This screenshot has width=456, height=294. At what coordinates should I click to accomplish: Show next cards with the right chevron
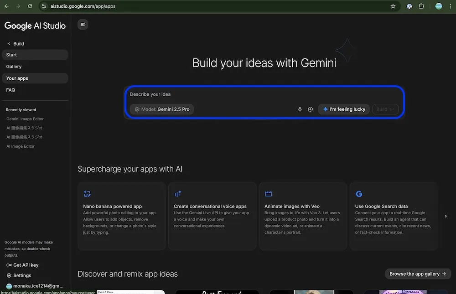click(446, 216)
